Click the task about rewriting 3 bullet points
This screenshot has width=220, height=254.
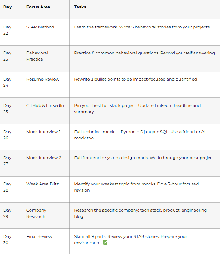[135, 79]
